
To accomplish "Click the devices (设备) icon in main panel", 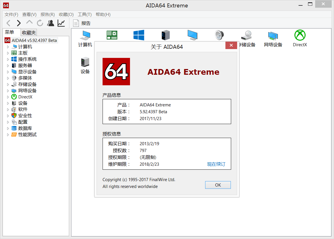I will click(x=85, y=62).
